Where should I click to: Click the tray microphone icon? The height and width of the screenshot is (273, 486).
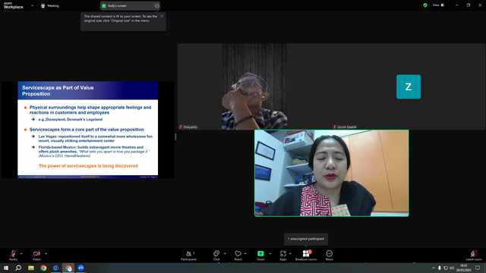(x=440, y=268)
